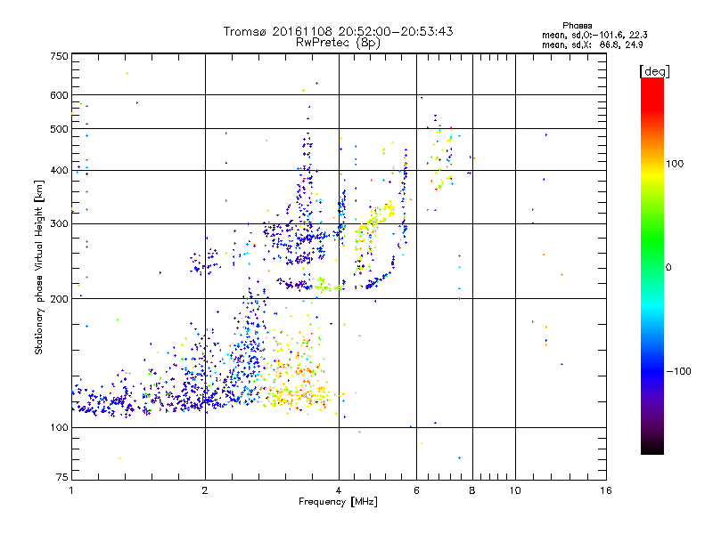The image size is (713, 534).
Task: Click the x-axis tick label "6"
Action: coord(416,490)
